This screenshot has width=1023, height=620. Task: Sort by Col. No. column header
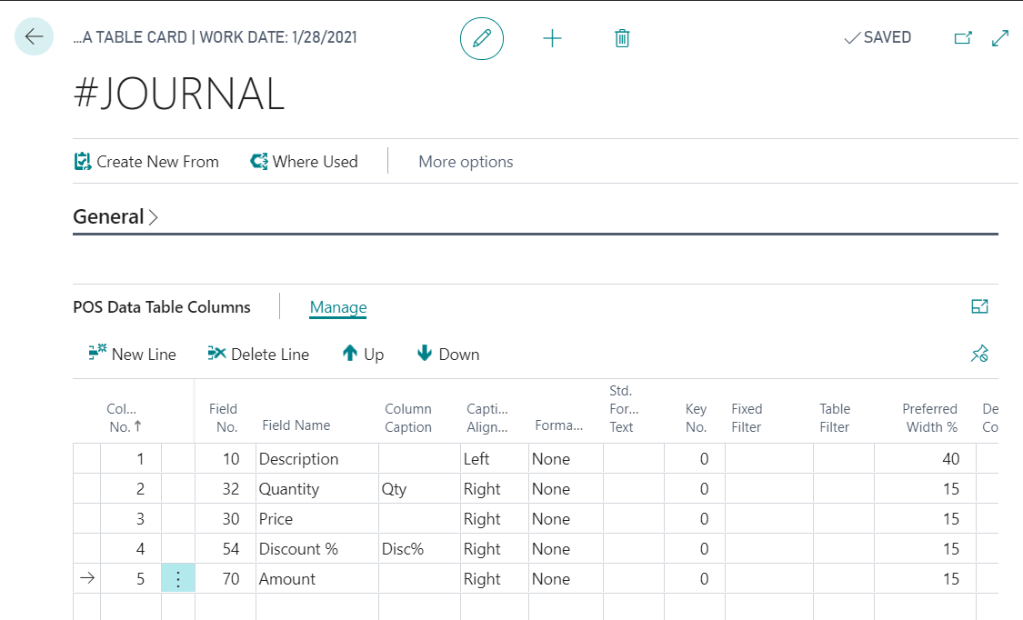pyautogui.click(x=121, y=417)
